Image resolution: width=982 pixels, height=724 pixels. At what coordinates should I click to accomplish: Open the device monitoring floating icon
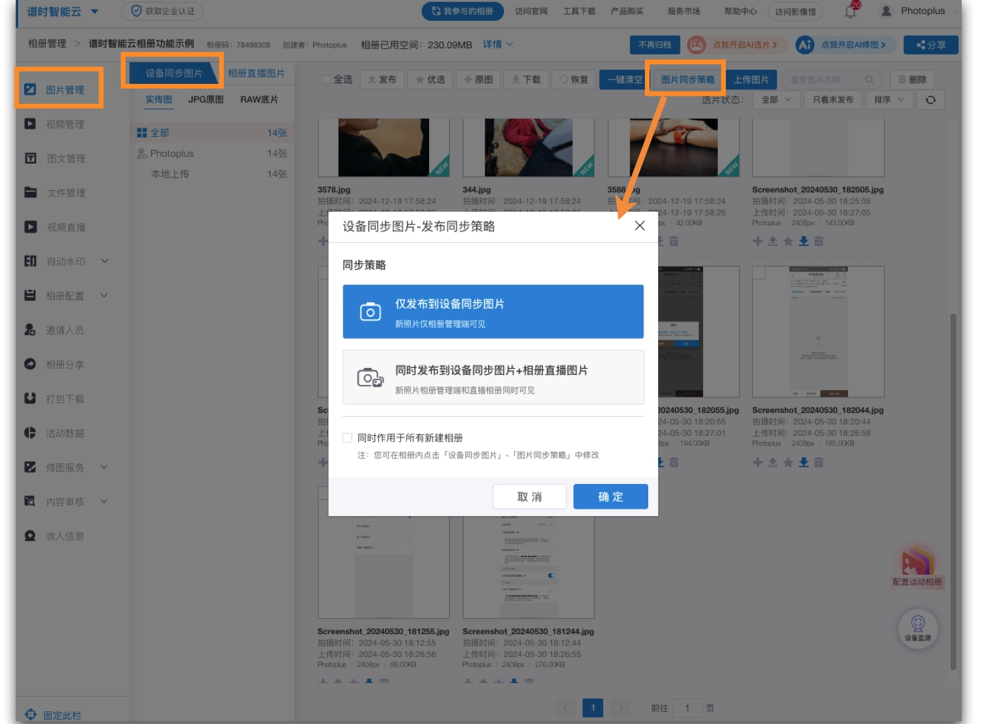coord(918,627)
